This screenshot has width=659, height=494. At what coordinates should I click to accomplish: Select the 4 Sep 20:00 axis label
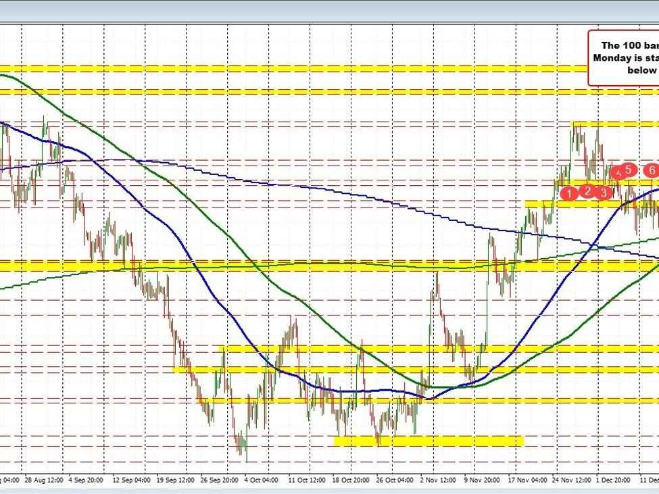88,480
